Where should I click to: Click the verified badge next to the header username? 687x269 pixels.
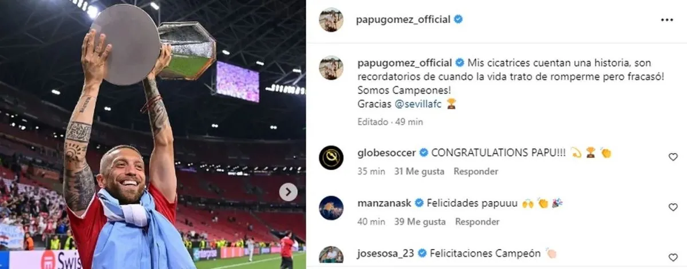pos(458,19)
